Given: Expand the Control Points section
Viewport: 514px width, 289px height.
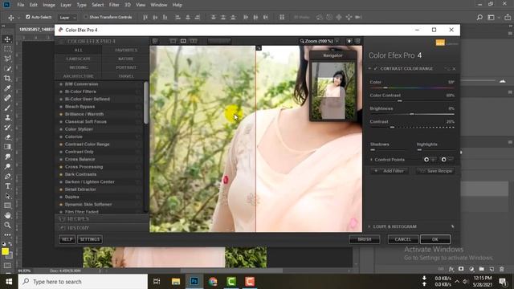Looking at the screenshot, I should 371,160.
